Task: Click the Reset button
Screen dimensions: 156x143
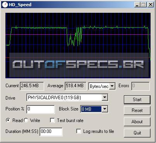Action: tap(137, 110)
